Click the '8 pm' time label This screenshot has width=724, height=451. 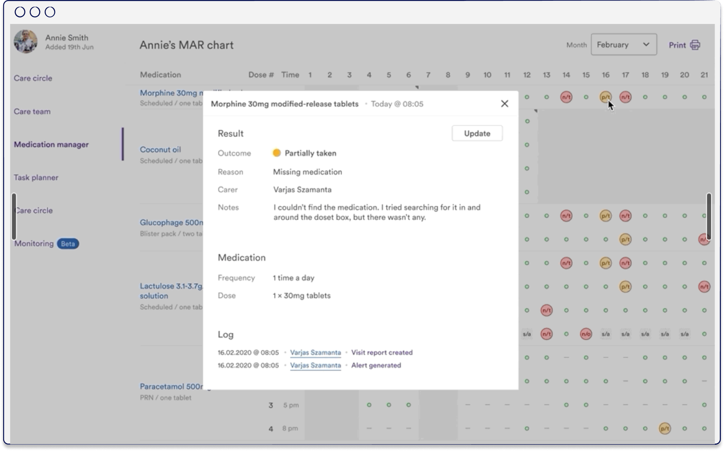pos(290,428)
